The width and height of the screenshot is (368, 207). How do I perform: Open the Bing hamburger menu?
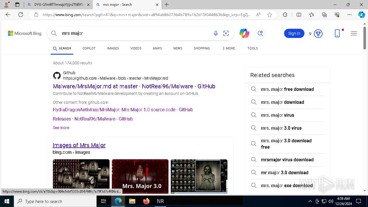[x=354, y=33]
